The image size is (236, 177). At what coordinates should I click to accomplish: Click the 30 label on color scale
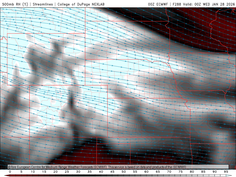[78, 172]
